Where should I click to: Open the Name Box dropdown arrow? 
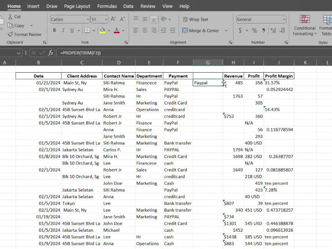click(19, 53)
